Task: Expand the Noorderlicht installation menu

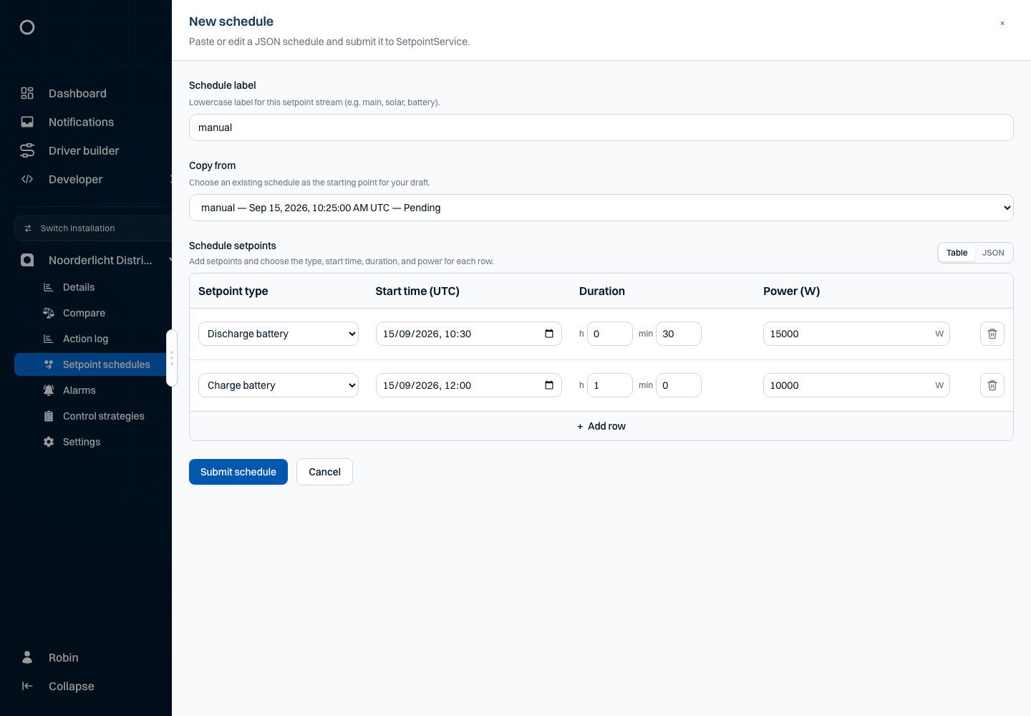Action: click(x=170, y=260)
